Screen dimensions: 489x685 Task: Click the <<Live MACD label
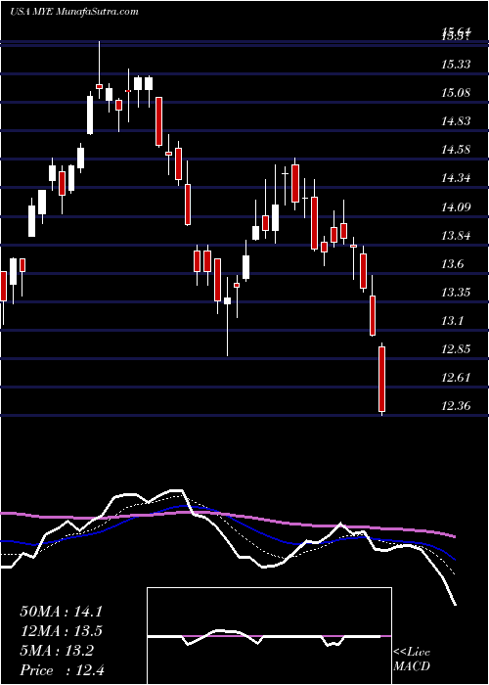[412, 660]
